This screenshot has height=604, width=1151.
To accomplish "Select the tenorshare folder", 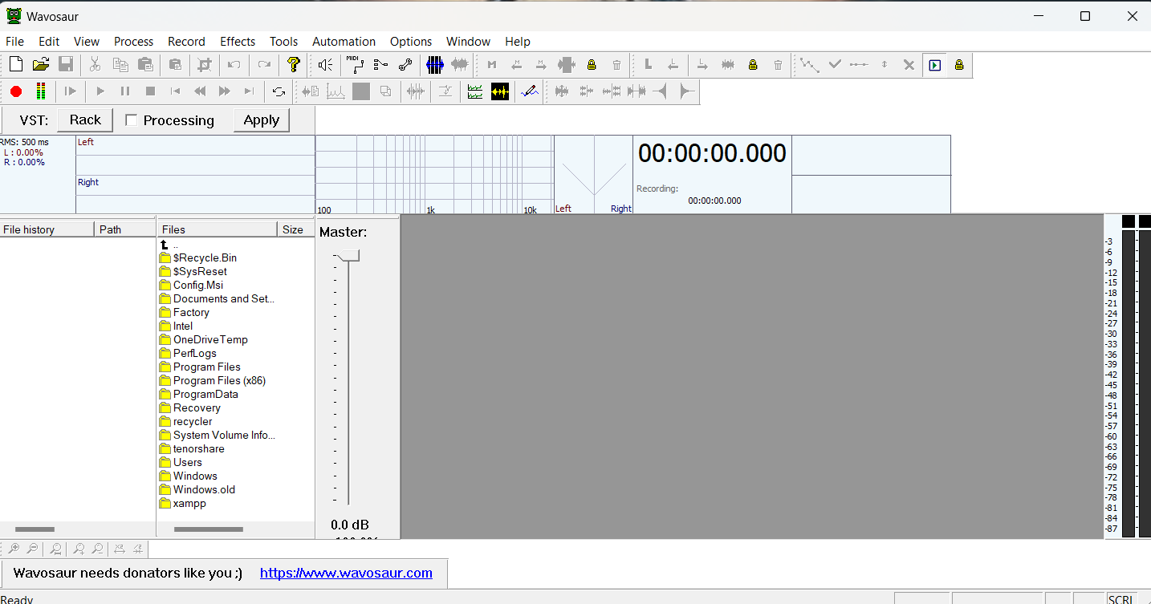I will coord(192,448).
